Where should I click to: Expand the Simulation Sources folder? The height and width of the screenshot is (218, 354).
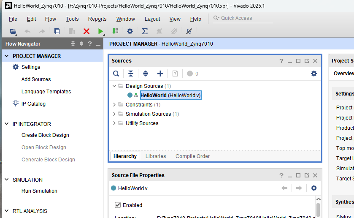114,114
